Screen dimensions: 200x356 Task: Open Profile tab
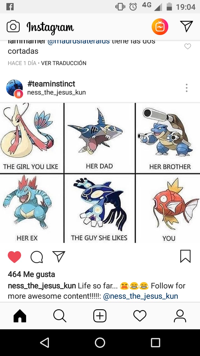180,316
